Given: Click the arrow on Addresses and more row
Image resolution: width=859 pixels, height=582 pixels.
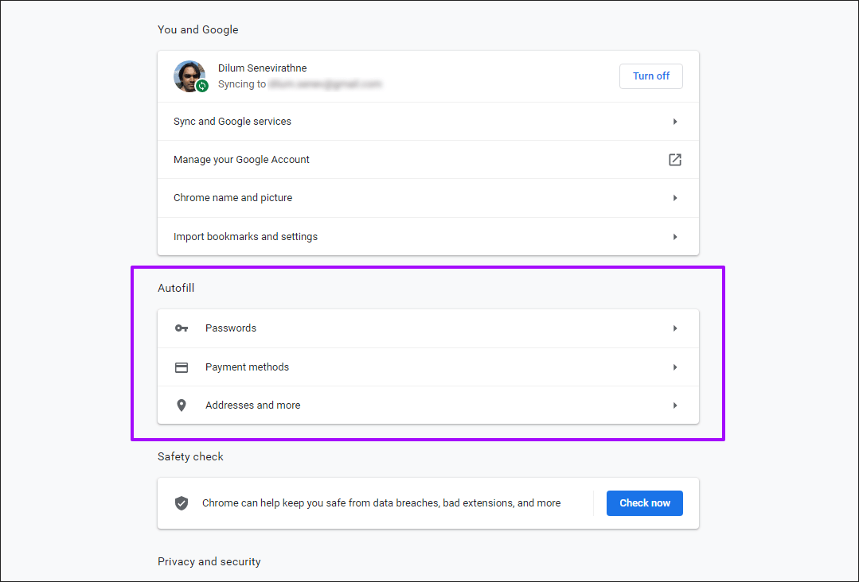Looking at the screenshot, I should [x=674, y=405].
